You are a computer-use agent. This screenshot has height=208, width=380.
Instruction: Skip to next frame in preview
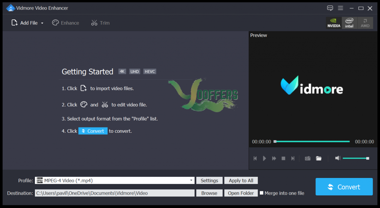[293, 158]
